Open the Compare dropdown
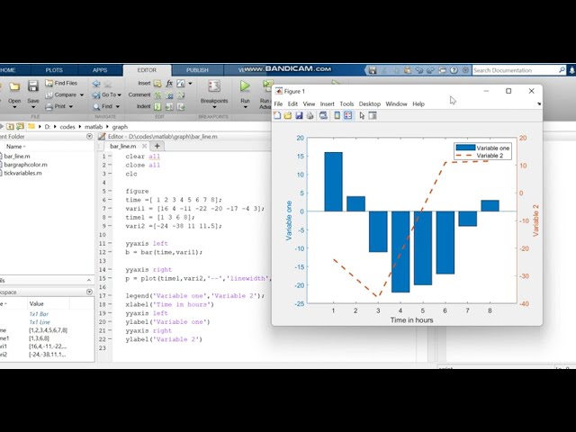 point(64,94)
